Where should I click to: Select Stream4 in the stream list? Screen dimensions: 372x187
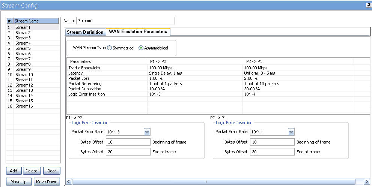[33, 43]
